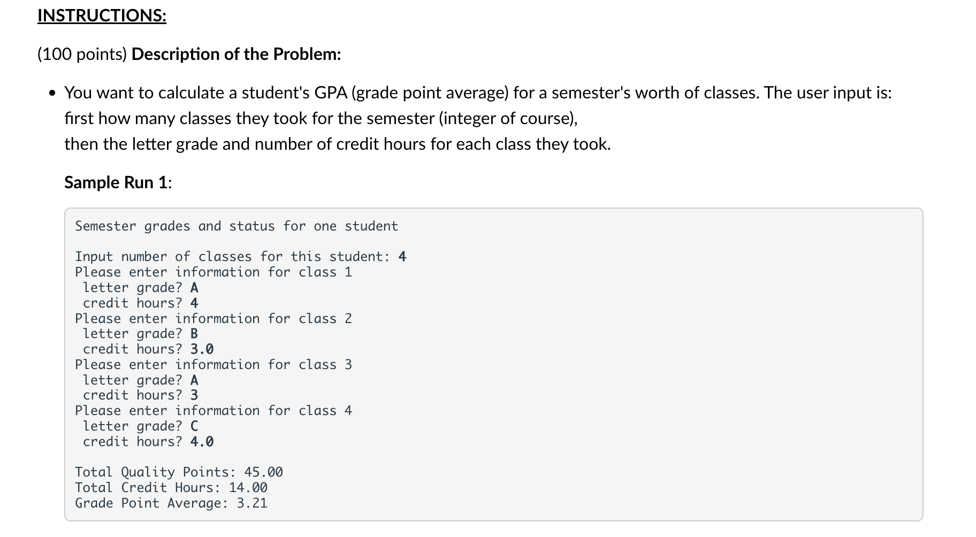976x537 pixels.
Task: Click the "Total Credit Hours: 14.00" line
Action: [x=171, y=488]
